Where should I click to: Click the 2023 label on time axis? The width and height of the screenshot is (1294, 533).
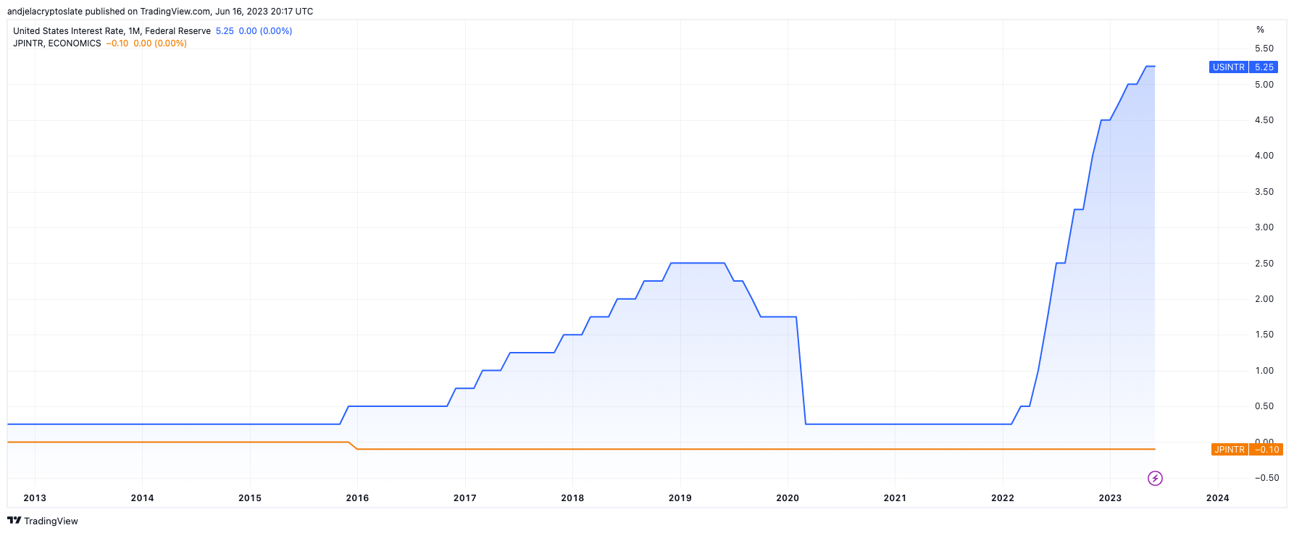click(x=1110, y=498)
